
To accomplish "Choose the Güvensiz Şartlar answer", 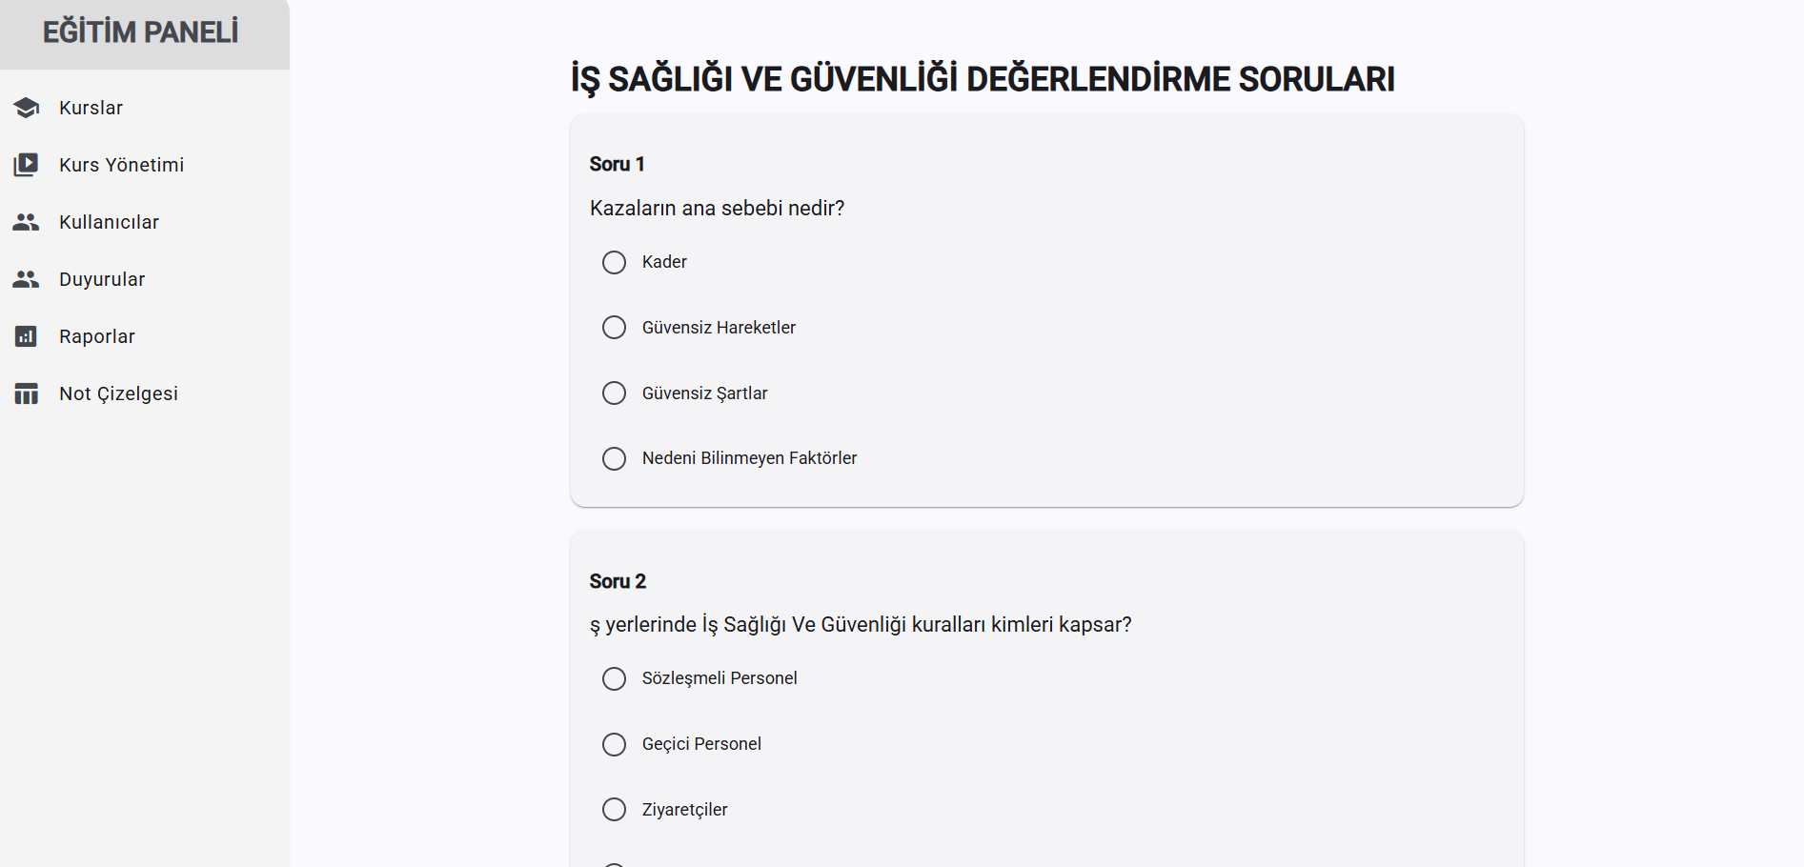I will pos(615,393).
